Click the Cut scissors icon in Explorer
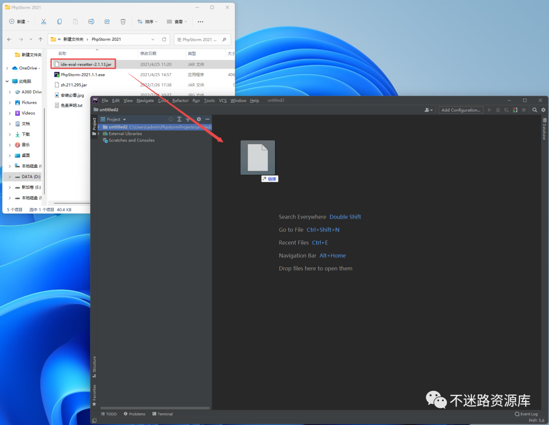This screenshot has width=549, height=425. [x=43, y=22]
